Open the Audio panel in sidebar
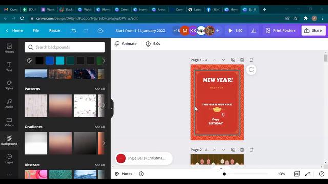The width and height of the screenshot is (328, 184). 9,103
